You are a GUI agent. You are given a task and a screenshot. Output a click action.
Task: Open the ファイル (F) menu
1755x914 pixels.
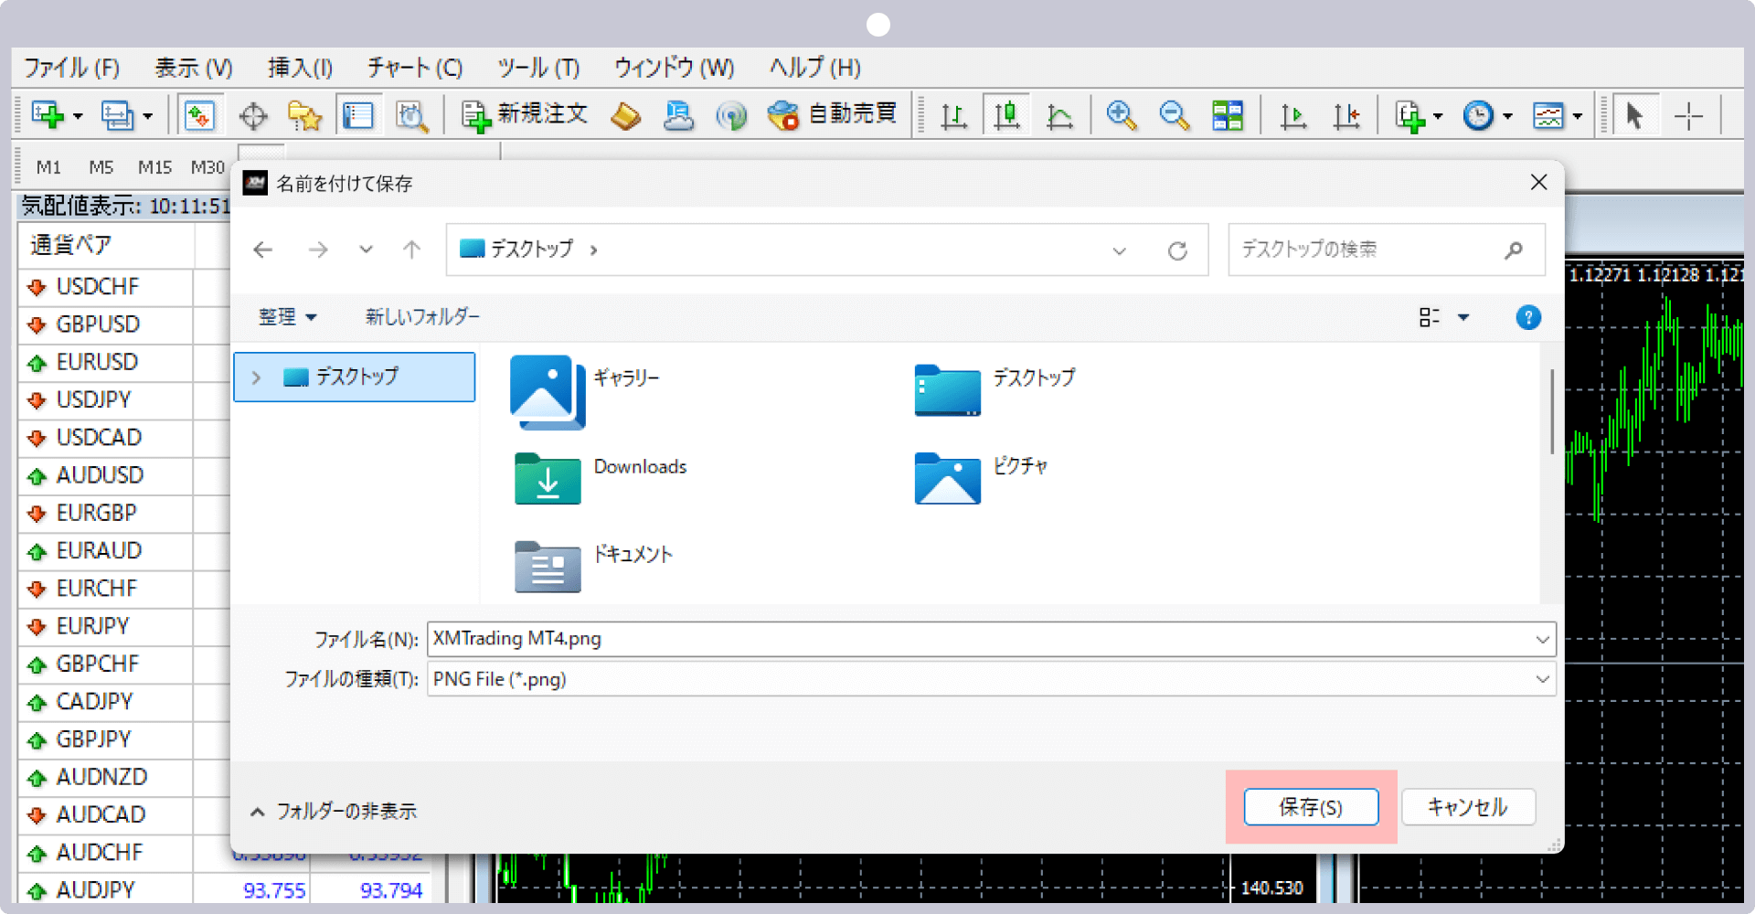point(71,68)
